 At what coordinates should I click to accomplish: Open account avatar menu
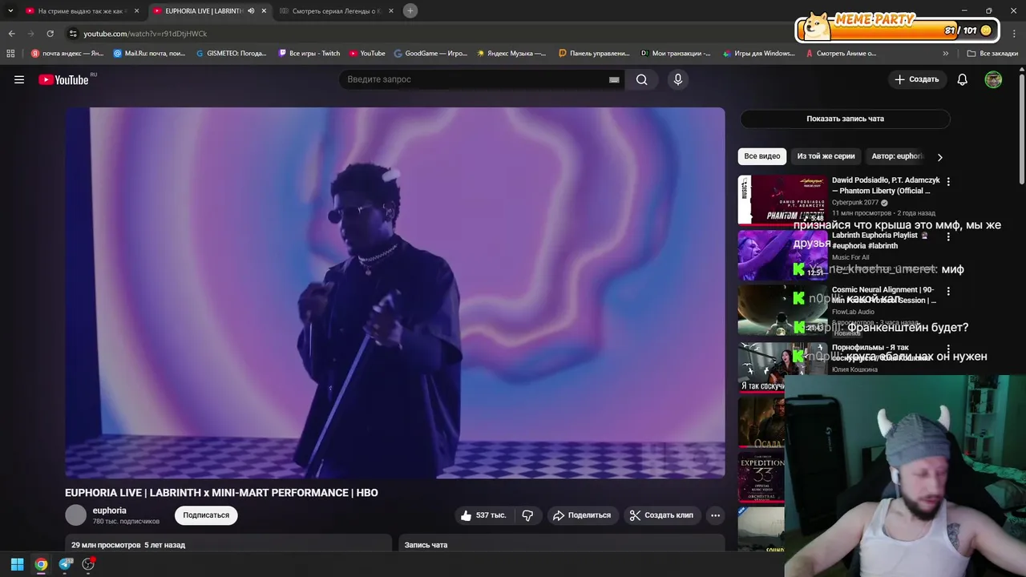(993, 79)
